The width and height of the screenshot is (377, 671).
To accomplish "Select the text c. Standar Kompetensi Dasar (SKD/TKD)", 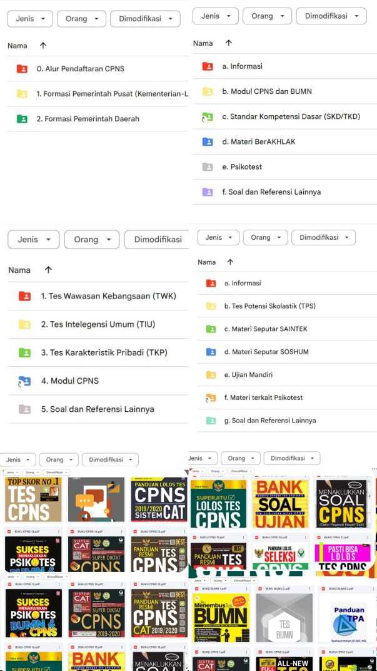I will (x=291, y=116).
